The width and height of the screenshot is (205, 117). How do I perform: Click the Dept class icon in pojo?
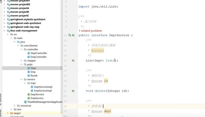click(29, 68)
